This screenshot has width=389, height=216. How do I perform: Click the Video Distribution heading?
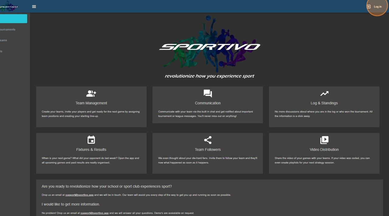tap(324, 149)
